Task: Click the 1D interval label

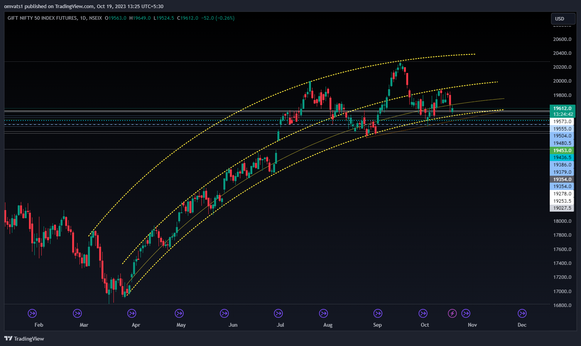Action: tap(83, 18)
